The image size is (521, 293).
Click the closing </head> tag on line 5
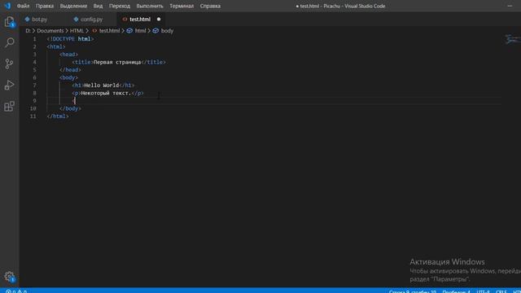(x=70, y=70)
